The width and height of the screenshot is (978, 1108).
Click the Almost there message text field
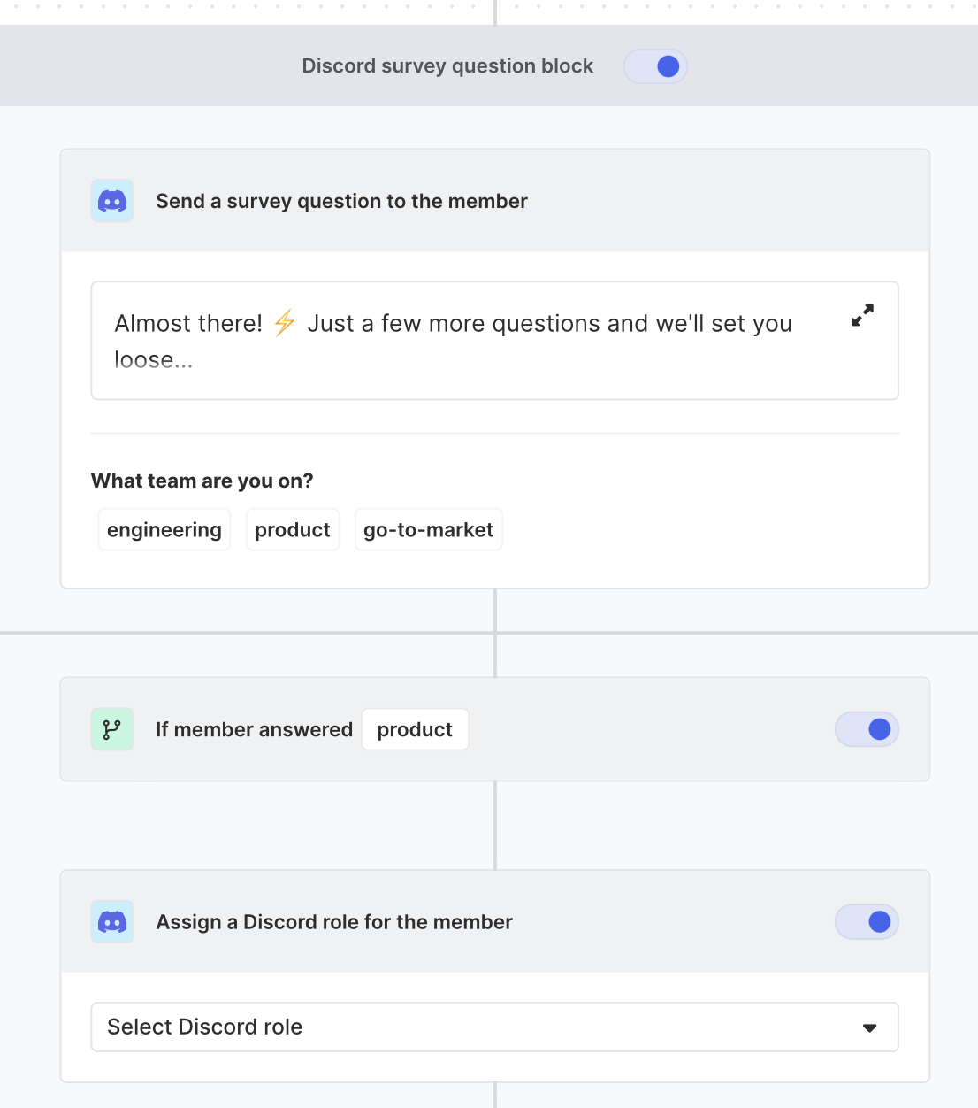(460, 341)
